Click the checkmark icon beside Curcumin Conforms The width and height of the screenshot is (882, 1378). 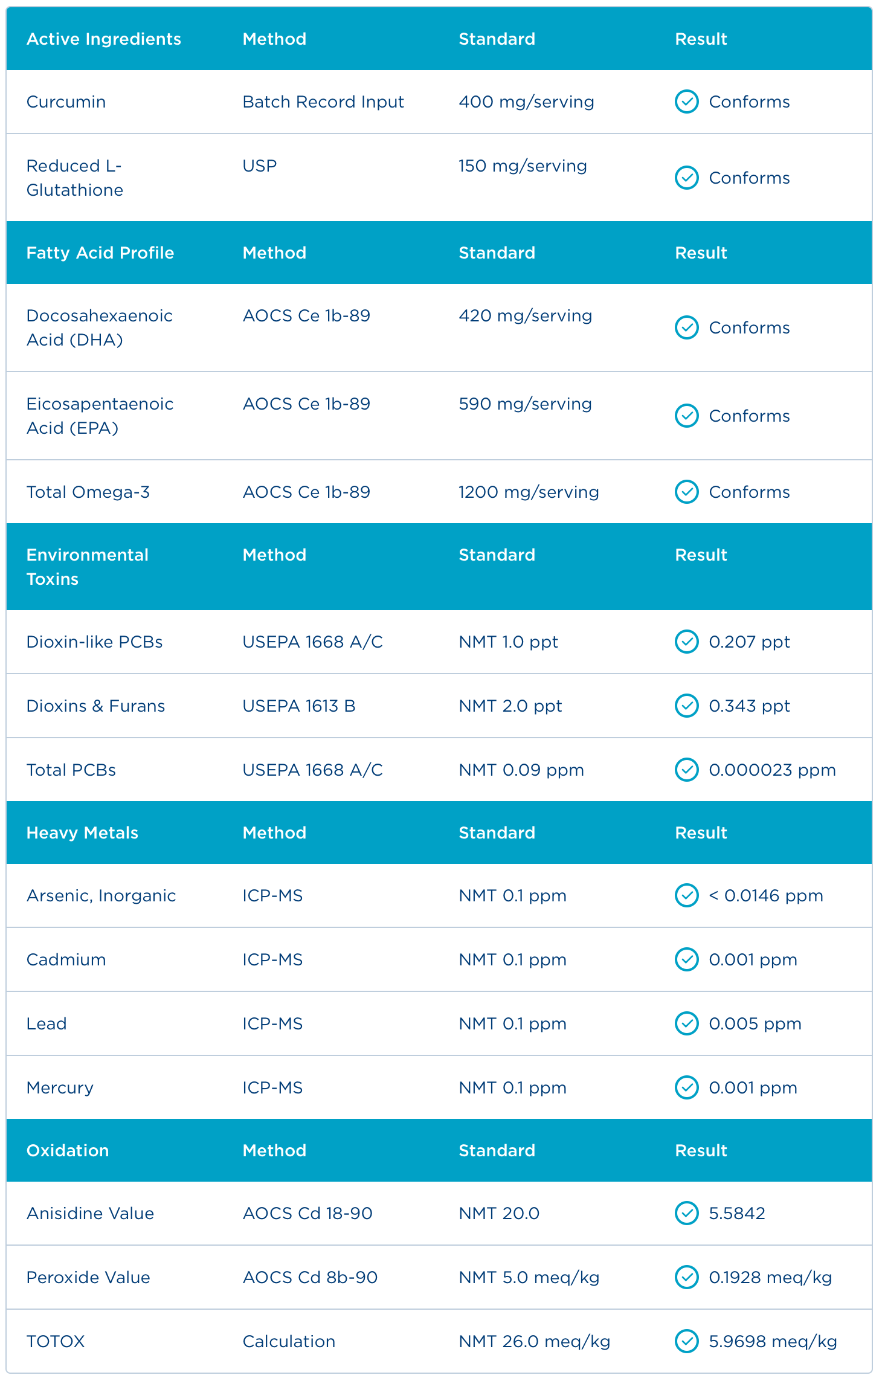pos(686,101)
